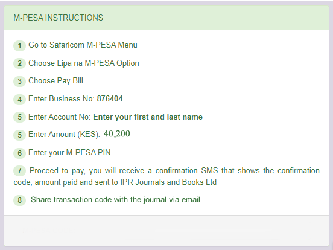Click the badge beside Enter Account No

coord(19,117)
